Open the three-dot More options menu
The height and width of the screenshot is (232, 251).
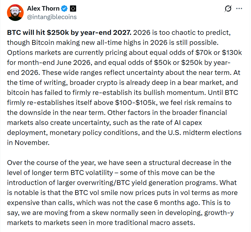click(x=239, y=9)
